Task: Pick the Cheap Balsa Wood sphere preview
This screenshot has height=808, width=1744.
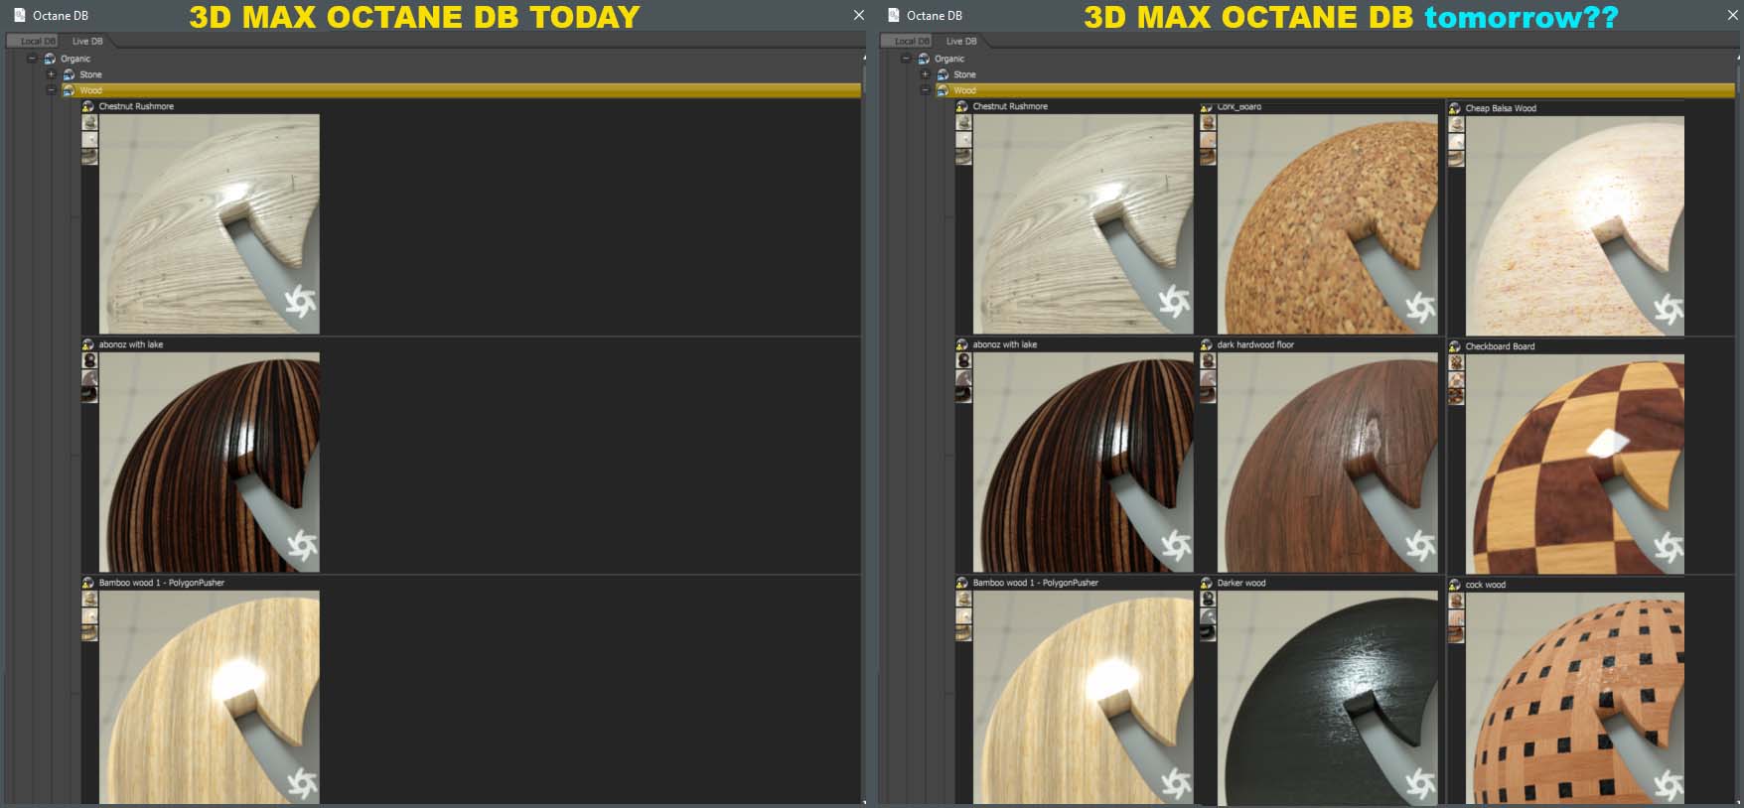Action: [1575, 225]
